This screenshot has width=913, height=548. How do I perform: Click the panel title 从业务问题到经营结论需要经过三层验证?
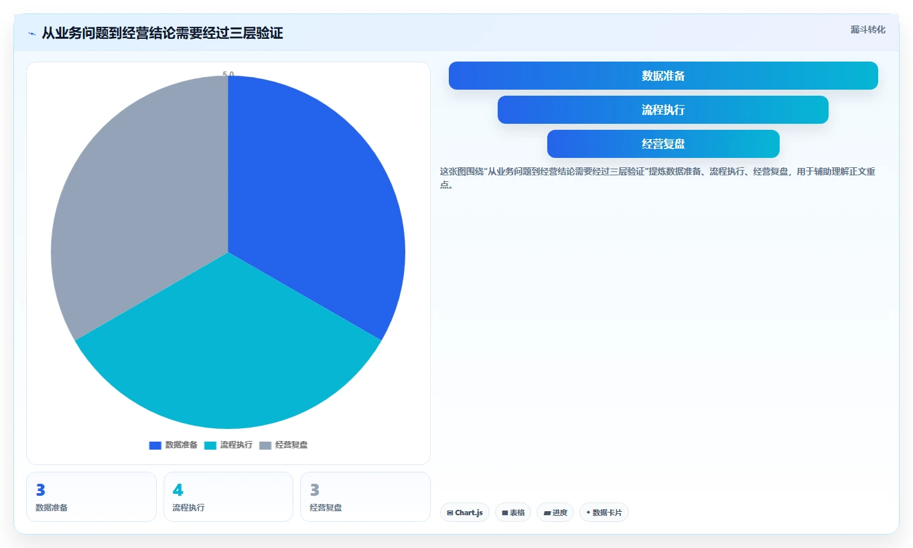tap(162, 33)
